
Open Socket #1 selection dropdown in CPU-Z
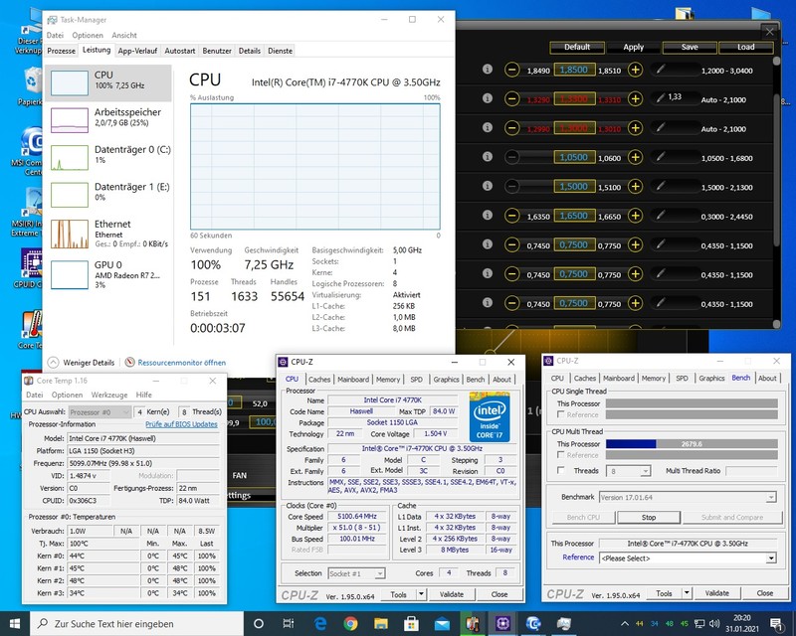[x=356, y=573]
